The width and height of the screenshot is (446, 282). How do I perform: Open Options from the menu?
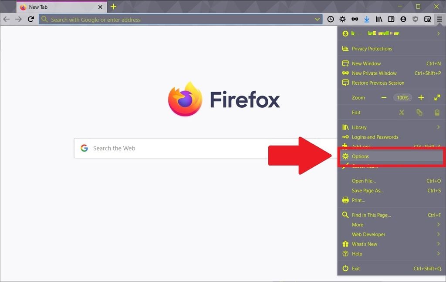click(x=392, y=156)
